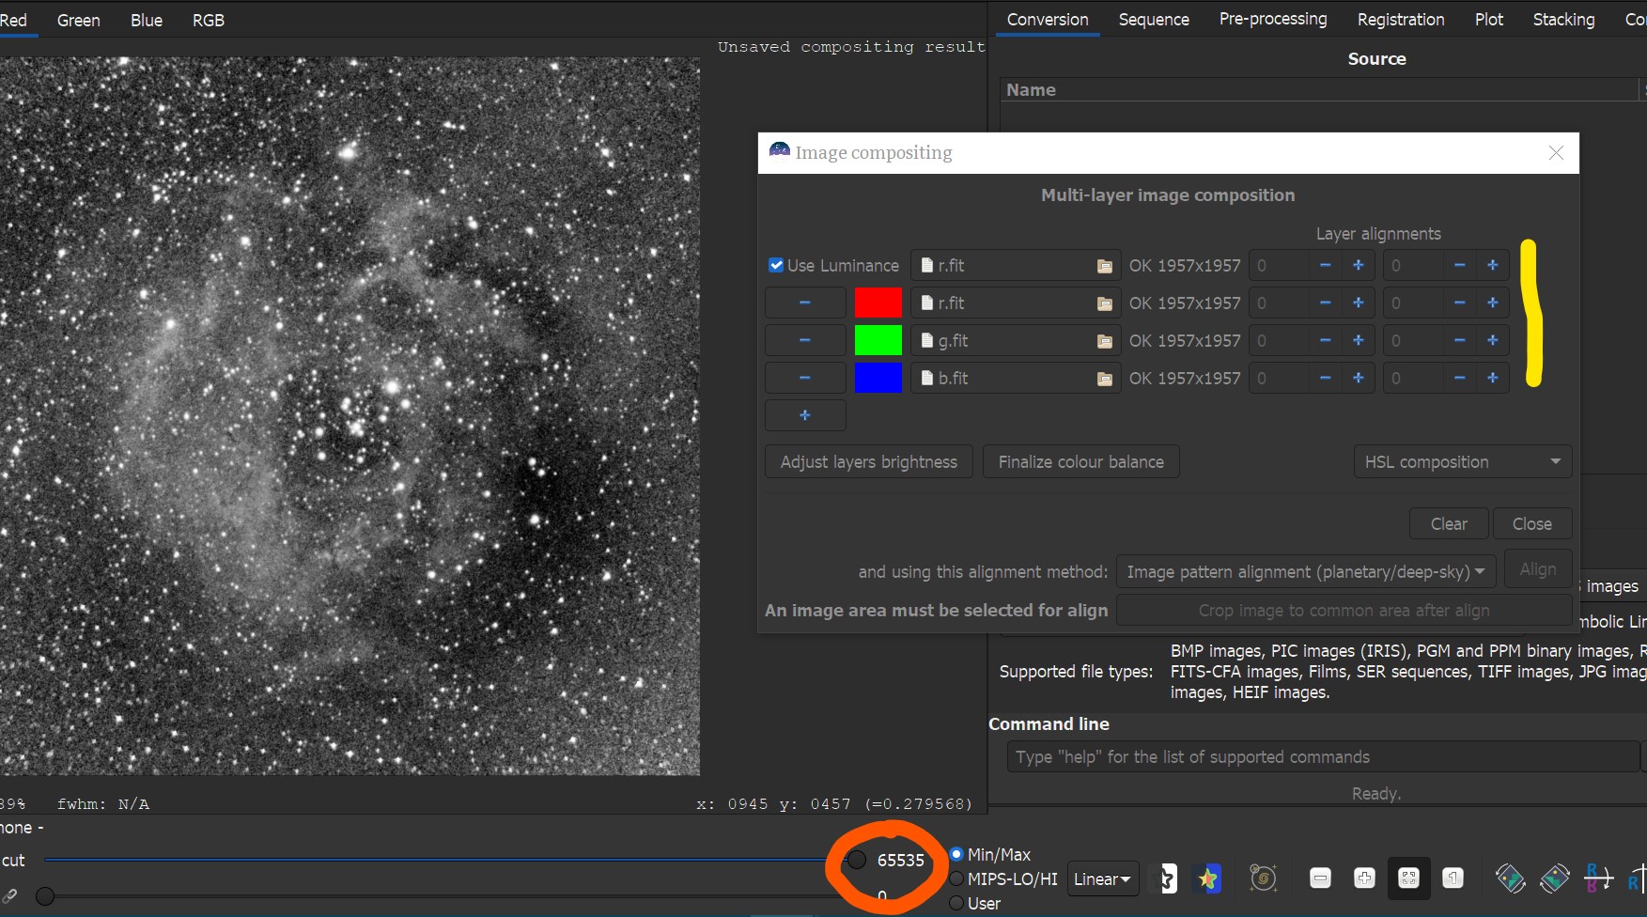Uncheck the Use Luminance checkbox
Image resolution: width=1647 pixels, height=917 pixels.
tap(776, 266)
